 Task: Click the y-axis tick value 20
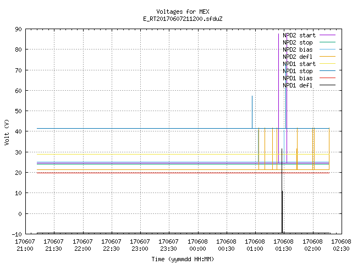click(x=19, y=173)
